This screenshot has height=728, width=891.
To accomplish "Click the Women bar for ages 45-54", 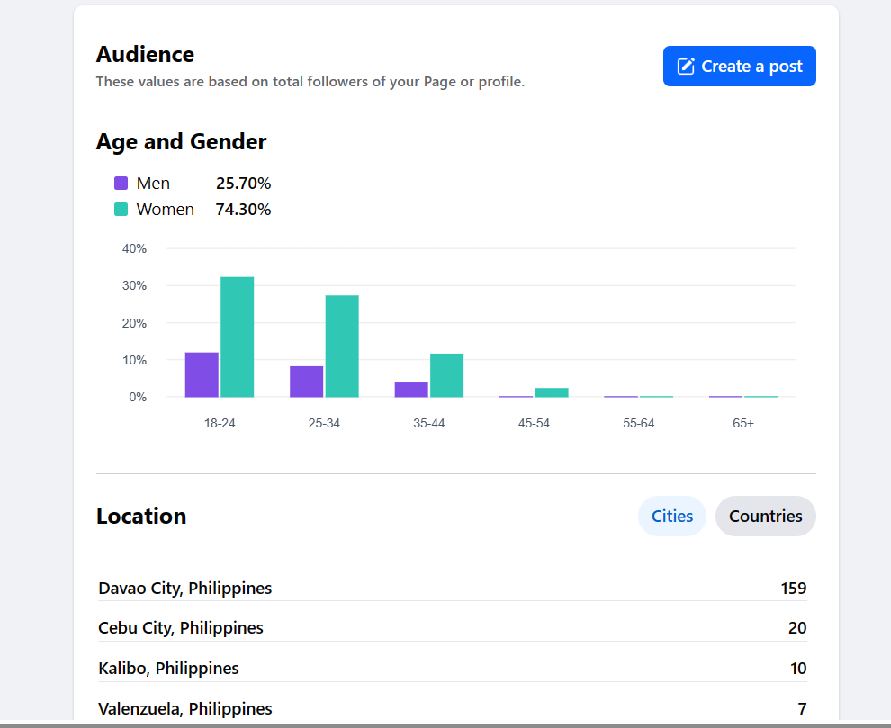I will click(552, 392).
